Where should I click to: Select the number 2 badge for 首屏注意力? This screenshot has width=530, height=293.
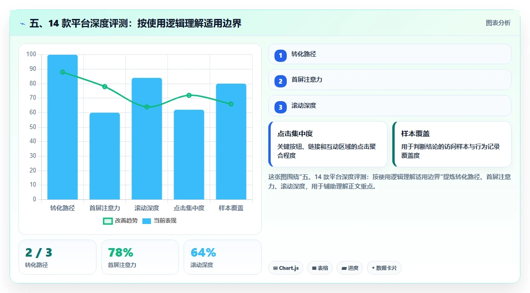tap(280, 81)
